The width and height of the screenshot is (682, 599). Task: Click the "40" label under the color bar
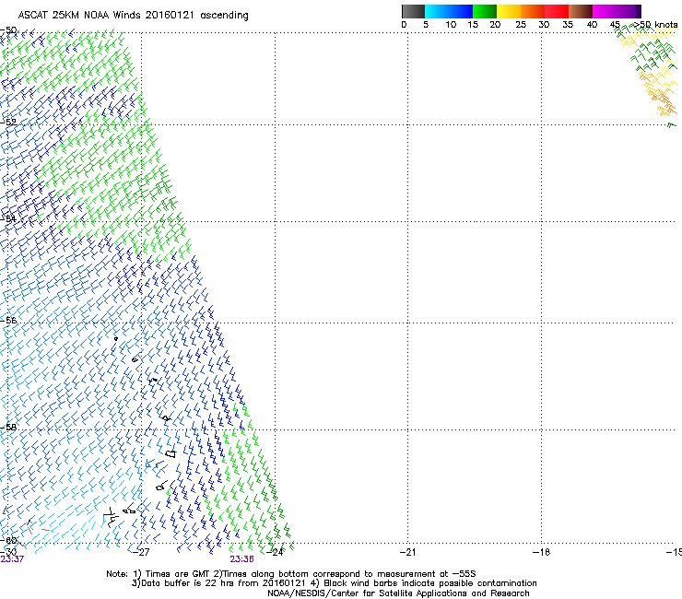pyautogui.click(x=592, y=25)
